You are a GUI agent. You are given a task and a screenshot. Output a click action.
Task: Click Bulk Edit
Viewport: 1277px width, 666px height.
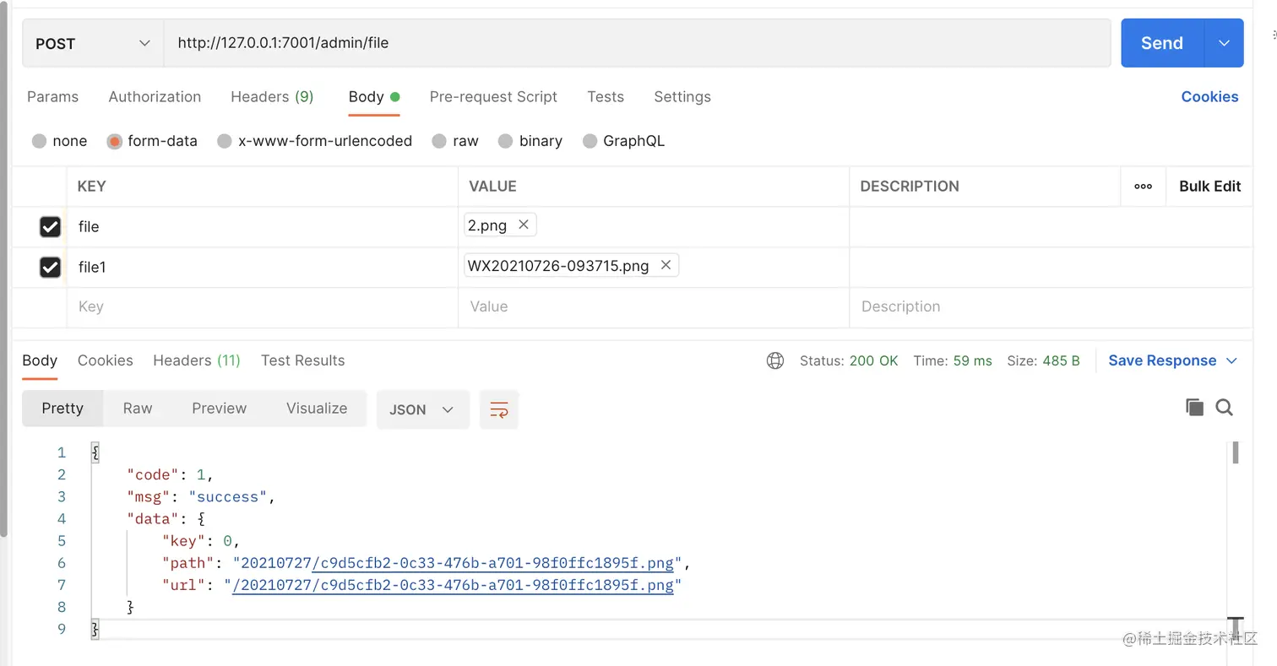pos(1209,187)
